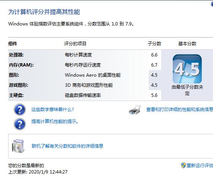The width and height of the screenshot is (213, 178).
Task: Click the 为计算机评分并提高其性能 heading
Action: click(x=44, y=12)
